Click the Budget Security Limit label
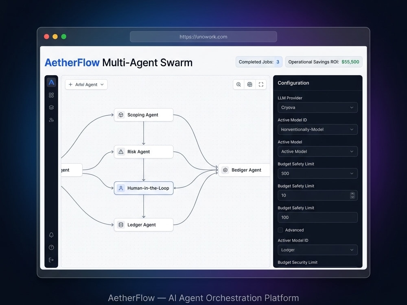The image size is (407, 305). (298, 262)
